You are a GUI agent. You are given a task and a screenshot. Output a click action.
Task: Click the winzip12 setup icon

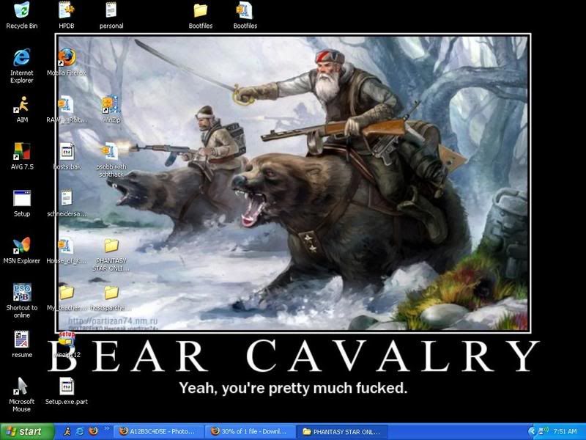[x=67, y=340]
